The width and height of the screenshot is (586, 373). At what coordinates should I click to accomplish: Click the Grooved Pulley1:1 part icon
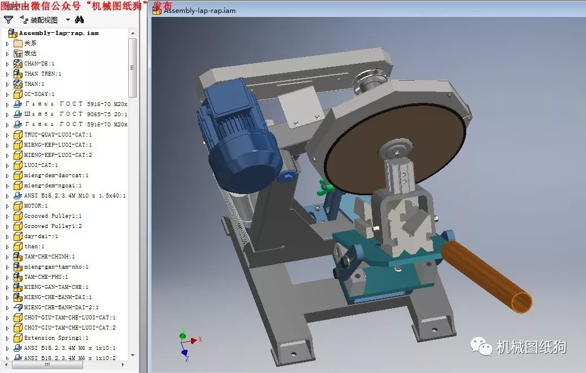click(18, 216)
